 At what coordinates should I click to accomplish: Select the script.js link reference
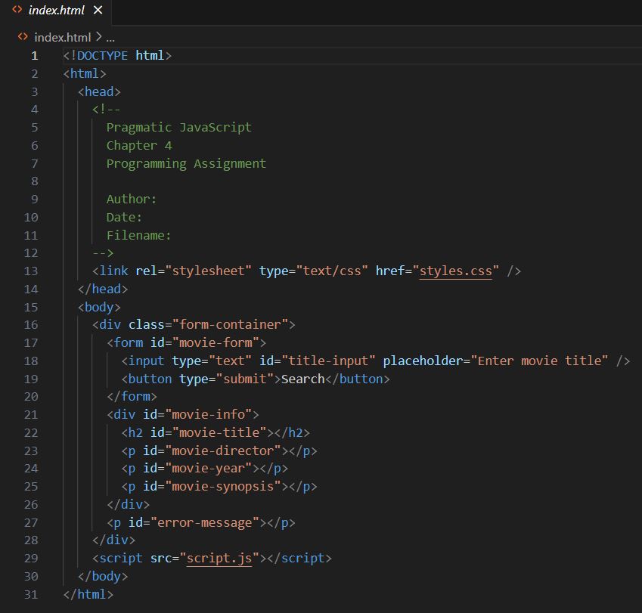(219, 558)
